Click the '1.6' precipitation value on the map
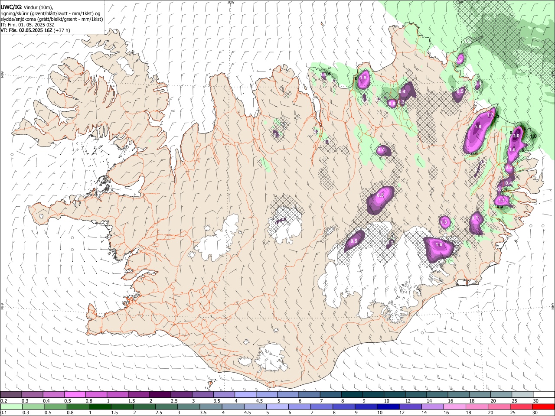 pos(439,244)
